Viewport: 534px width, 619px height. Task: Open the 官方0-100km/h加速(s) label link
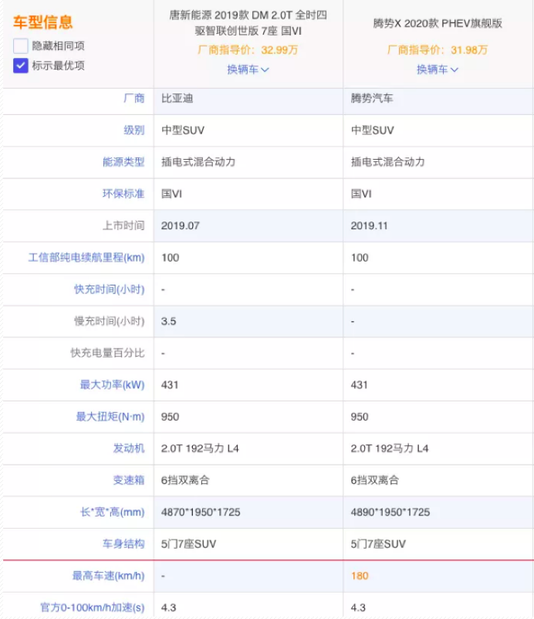tap(93, 607)
